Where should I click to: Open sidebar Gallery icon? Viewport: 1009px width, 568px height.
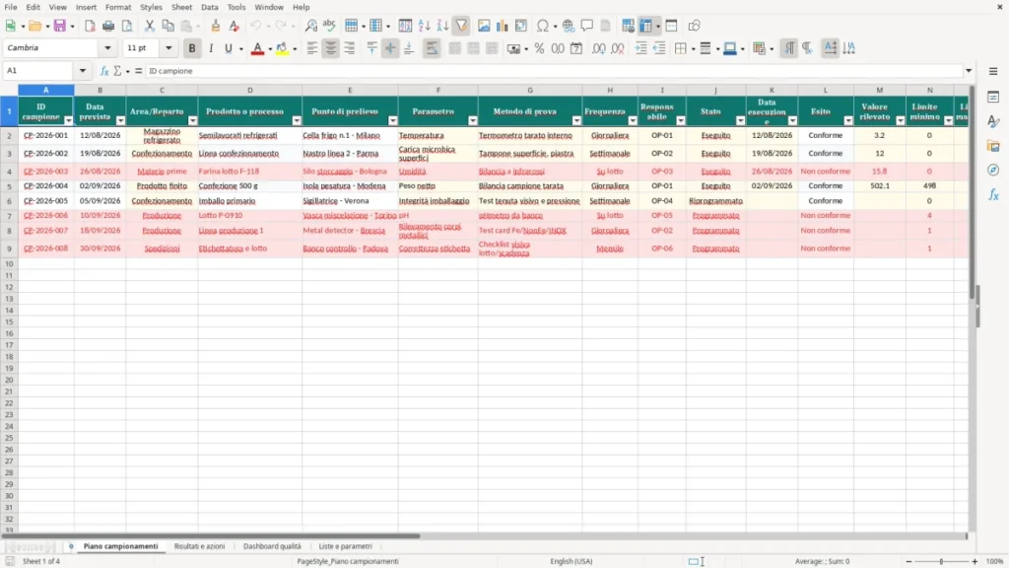tap(993, 146)
